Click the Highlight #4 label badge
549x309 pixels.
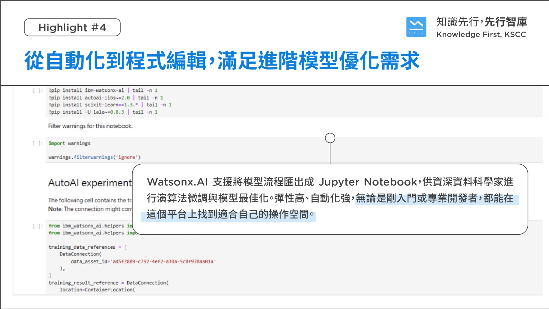[72, 27]
